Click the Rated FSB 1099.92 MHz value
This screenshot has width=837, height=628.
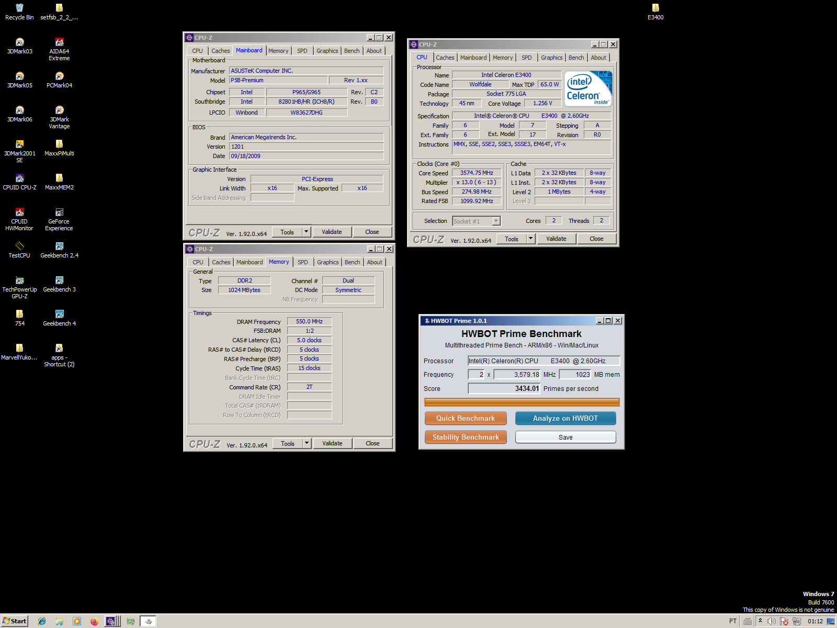click(x=477, y=201)
